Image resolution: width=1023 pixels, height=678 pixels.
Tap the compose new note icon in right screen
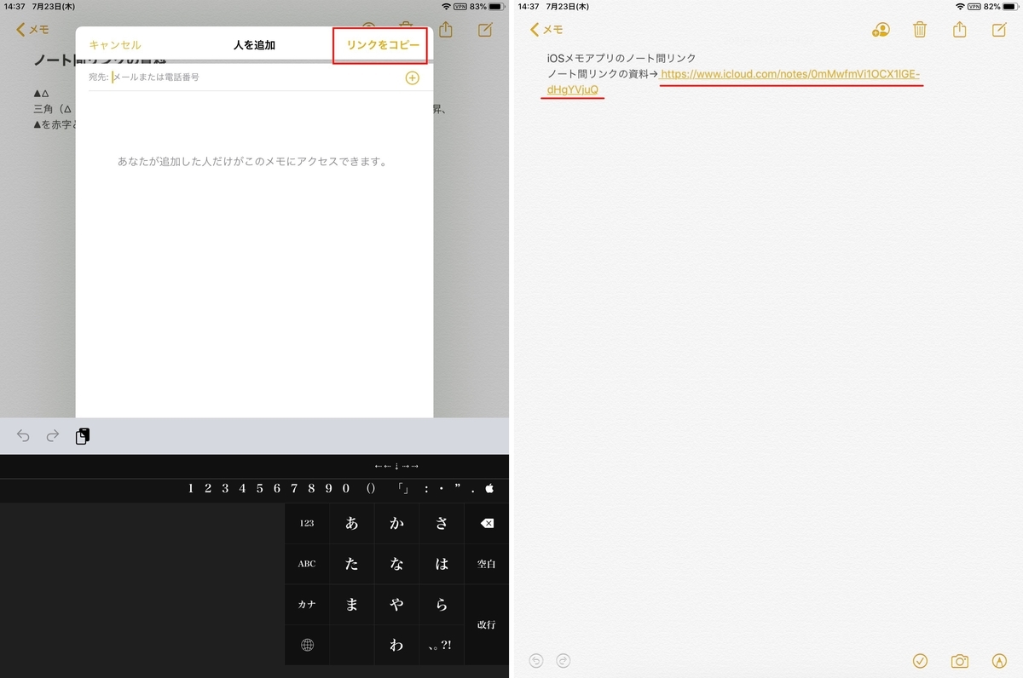(x=999, y=30)
